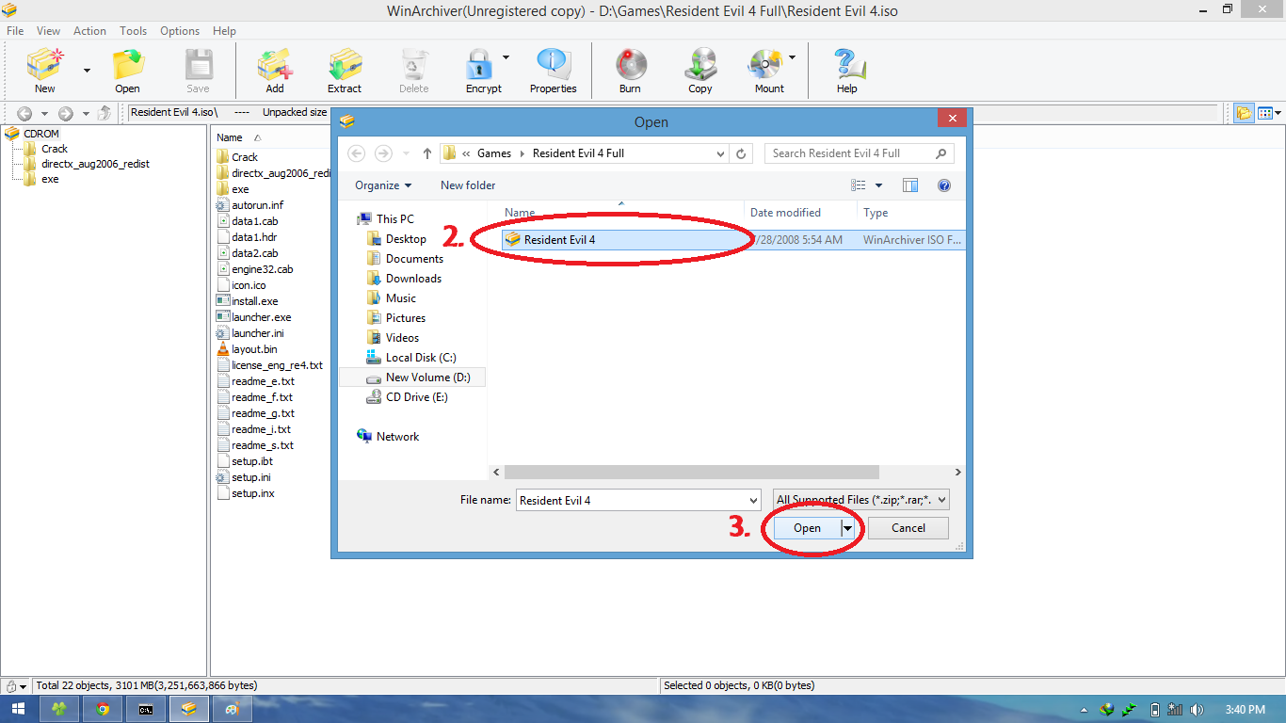This screenshot has width=1286, height=723.
Task: Click the Extract toolbar icon
Action: click(345, 71)
